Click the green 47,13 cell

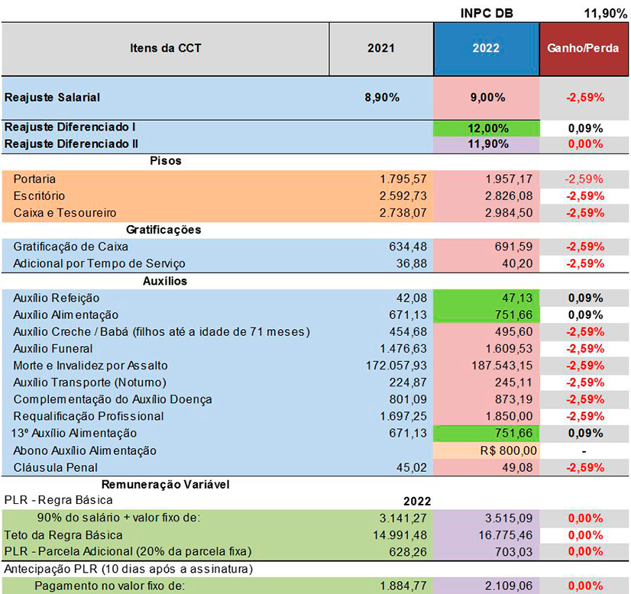(x=486, y=298)
